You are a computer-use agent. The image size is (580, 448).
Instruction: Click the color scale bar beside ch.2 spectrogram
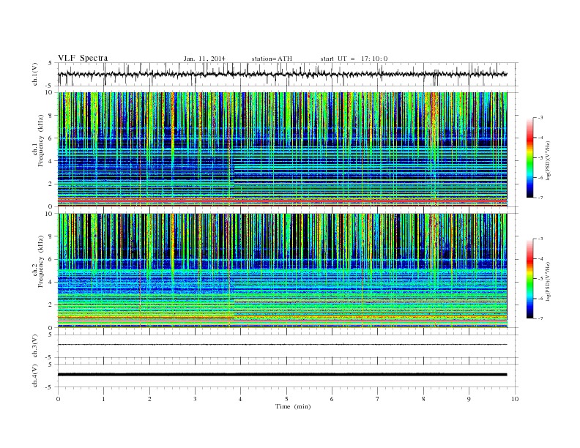click(x=529, y=278)
